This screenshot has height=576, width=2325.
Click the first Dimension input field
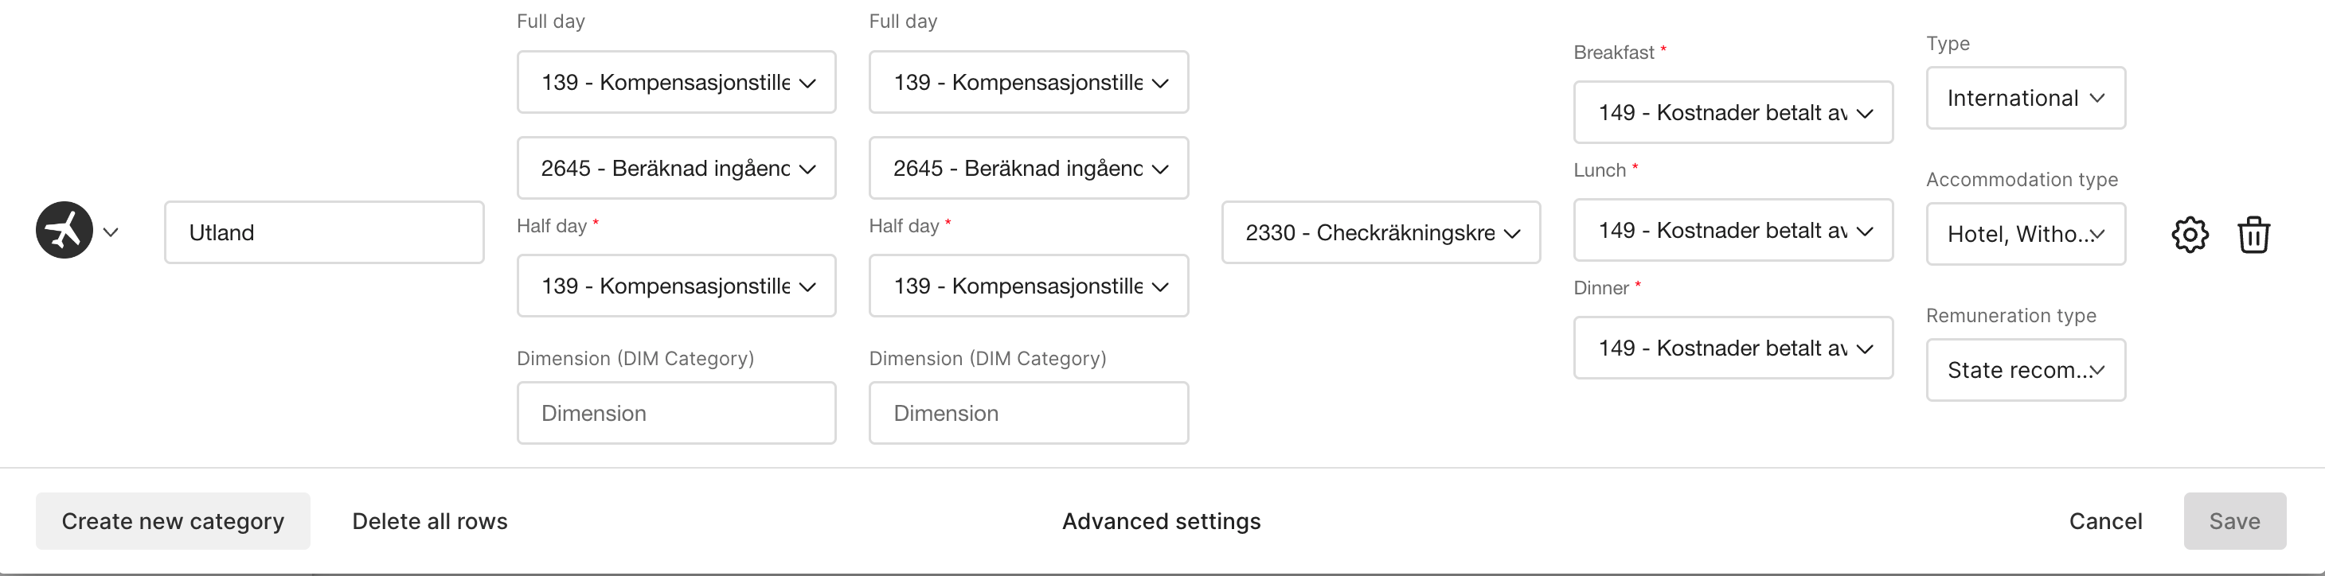[x=676, y=414]
